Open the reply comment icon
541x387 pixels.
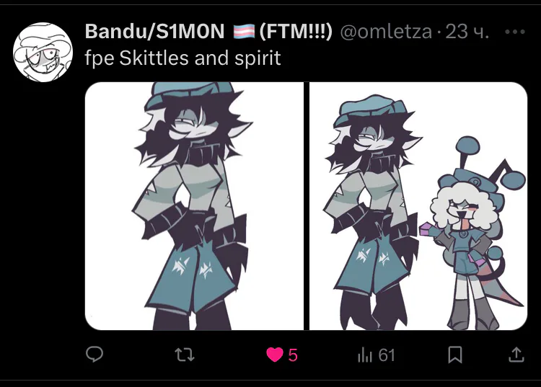pyautogui.click(x=94, y=355)
